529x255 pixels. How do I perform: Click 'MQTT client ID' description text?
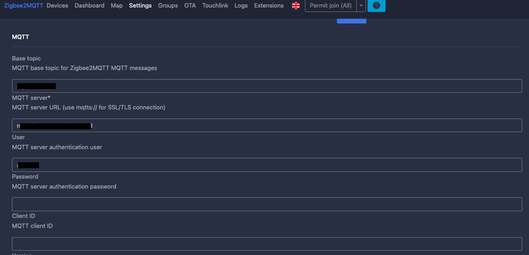point(32,226)
